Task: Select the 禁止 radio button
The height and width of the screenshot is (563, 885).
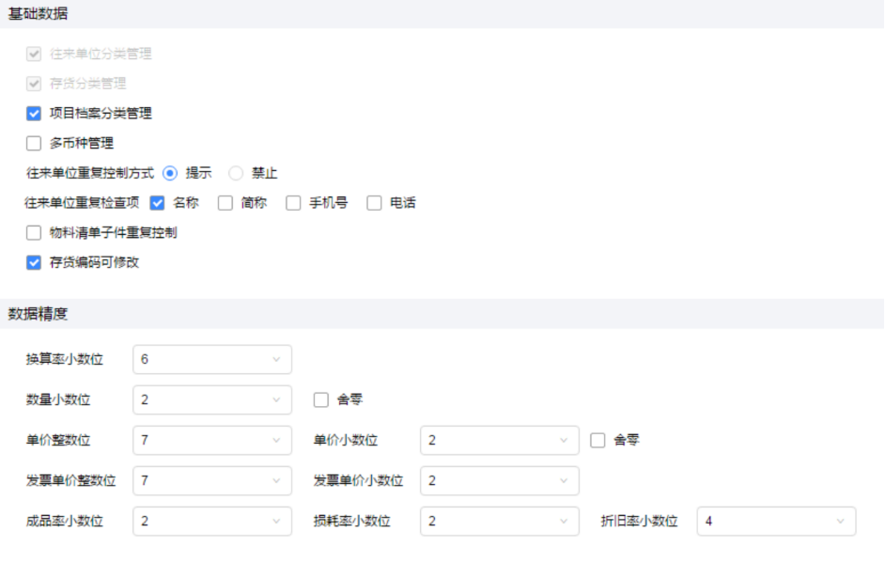Action: click(x=236, y=173)
